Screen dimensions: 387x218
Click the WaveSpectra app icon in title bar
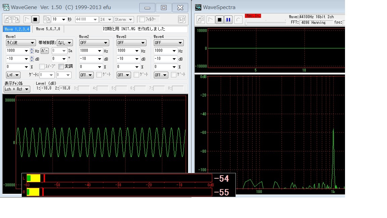click(198, 7)
